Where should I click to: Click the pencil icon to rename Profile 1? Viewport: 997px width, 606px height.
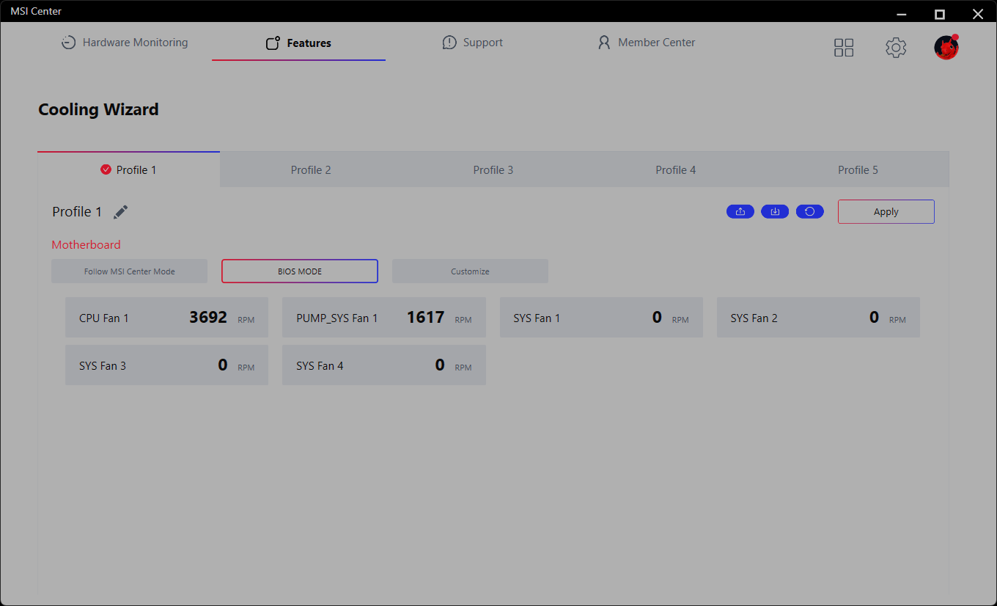[x=121, y=212]
